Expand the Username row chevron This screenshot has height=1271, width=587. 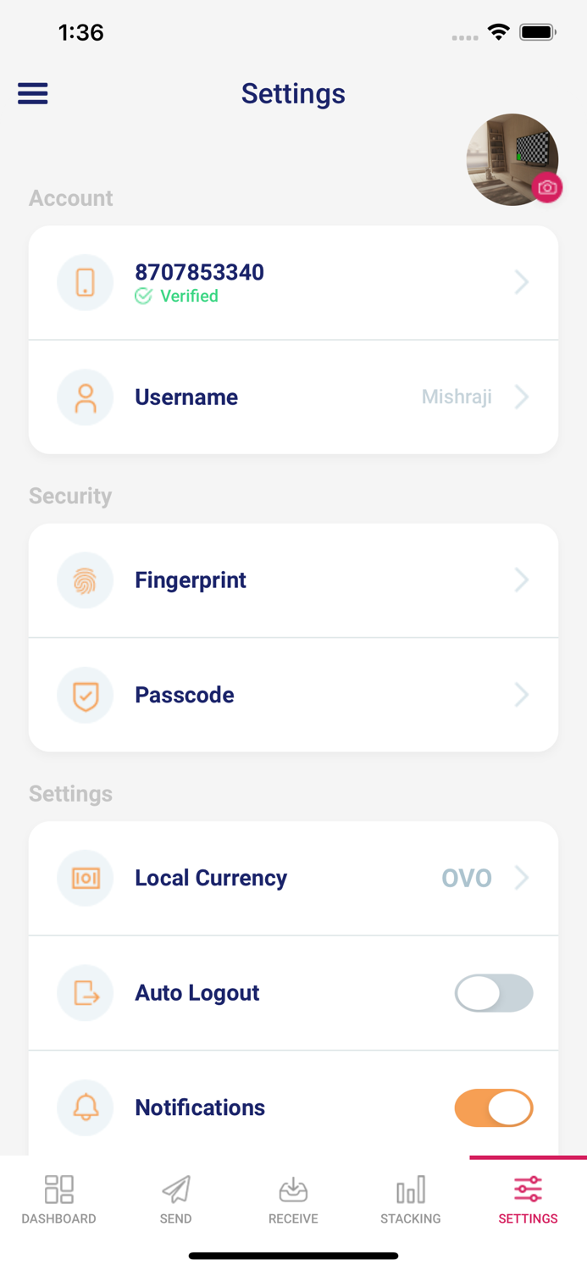[x=522, y=397]
